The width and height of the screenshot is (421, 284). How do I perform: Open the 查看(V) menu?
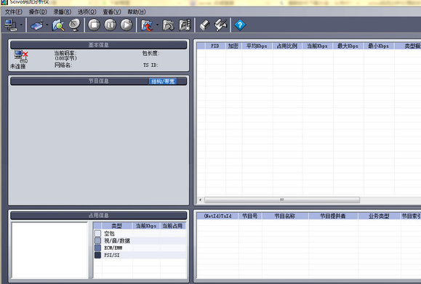point(112,12)
